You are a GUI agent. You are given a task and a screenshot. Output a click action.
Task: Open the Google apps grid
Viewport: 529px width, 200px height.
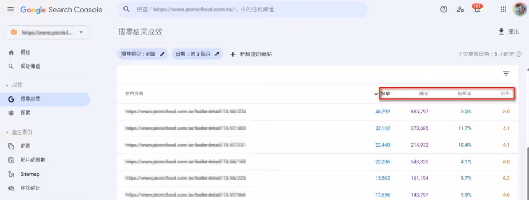pos(503,9)
